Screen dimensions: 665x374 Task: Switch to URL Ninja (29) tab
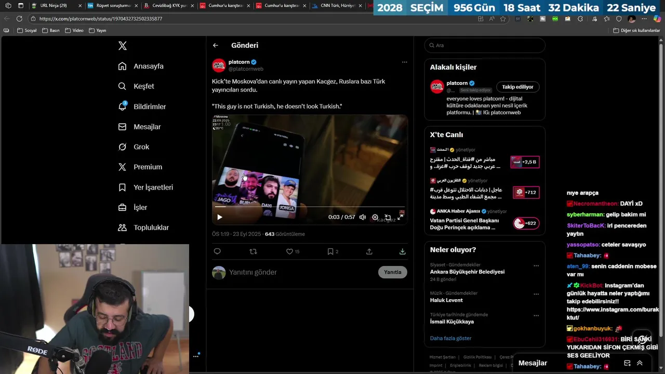click(56, 6)
